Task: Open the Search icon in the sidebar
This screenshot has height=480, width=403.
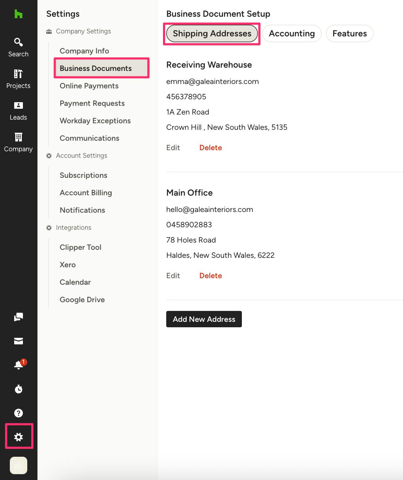Action: 18,47
